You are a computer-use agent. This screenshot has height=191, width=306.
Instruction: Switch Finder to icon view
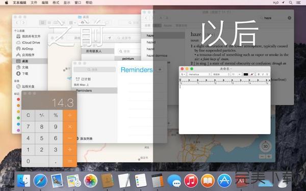(42, 22)
